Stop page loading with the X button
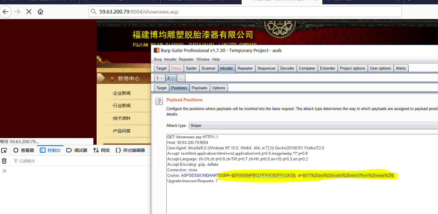Image resolution: width=438 pixels, height=214 pixels. (x=29, y=12)
